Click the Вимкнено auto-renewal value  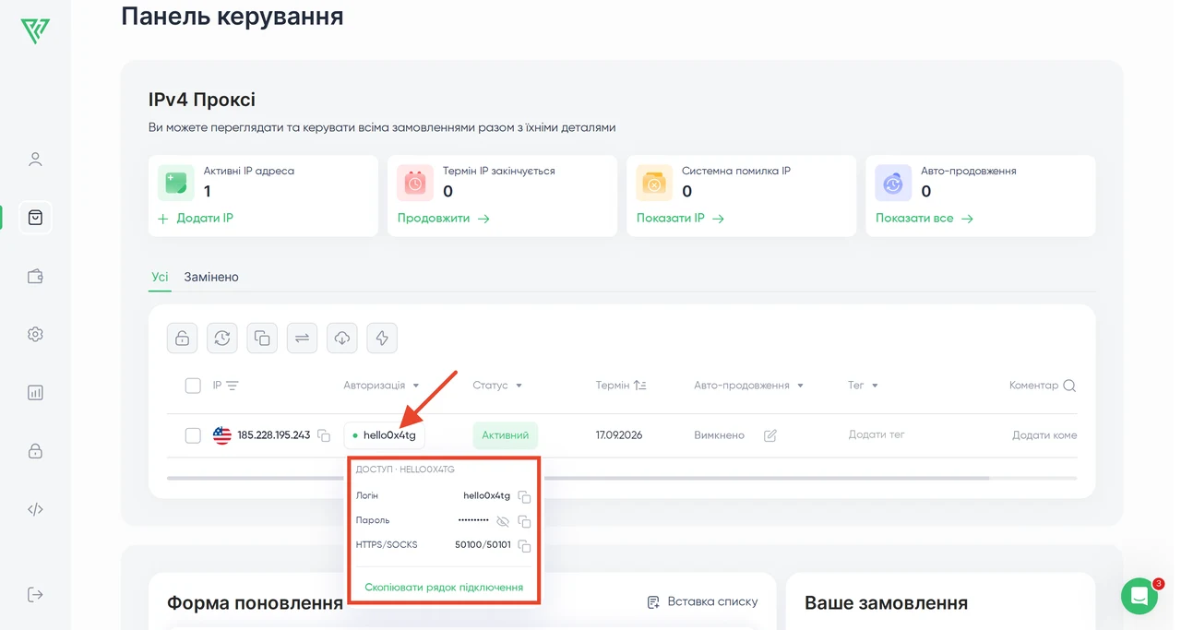[719, 435]
